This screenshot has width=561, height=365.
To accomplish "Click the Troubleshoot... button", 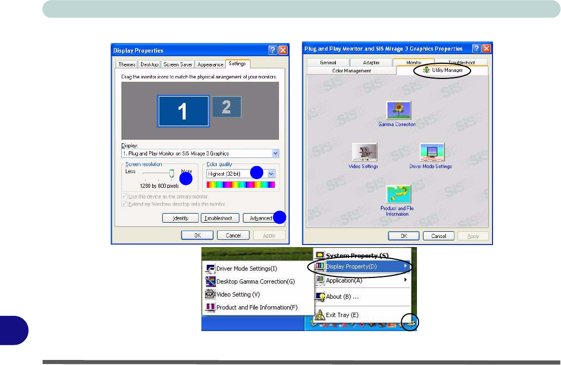I will click(x=220, y=218).
